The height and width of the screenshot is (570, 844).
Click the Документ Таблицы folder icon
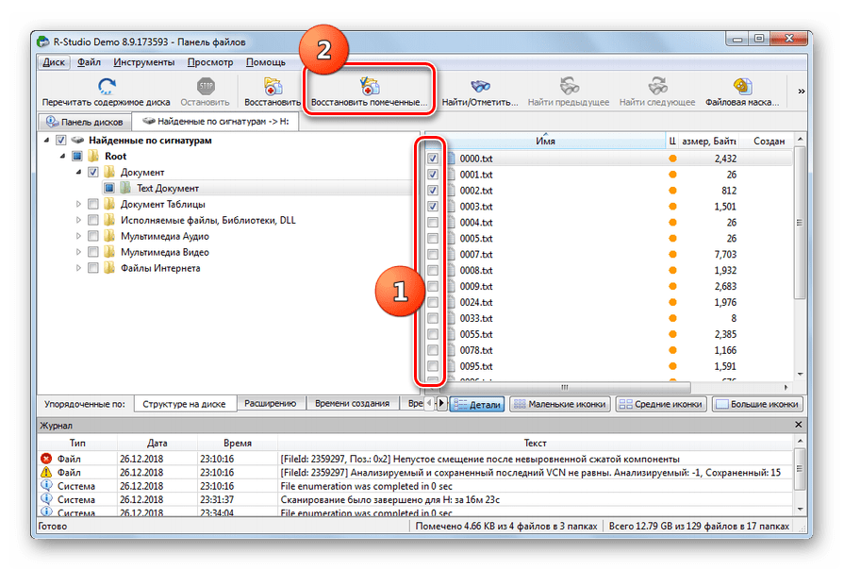coord(109,204)
